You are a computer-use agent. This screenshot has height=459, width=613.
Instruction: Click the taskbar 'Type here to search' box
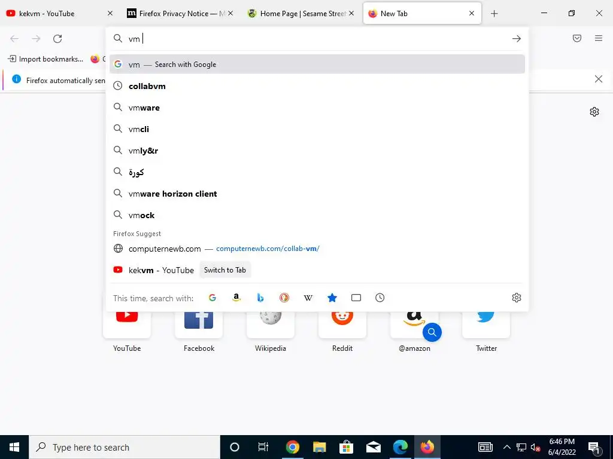pyautogui.click(x=125, y=447)
